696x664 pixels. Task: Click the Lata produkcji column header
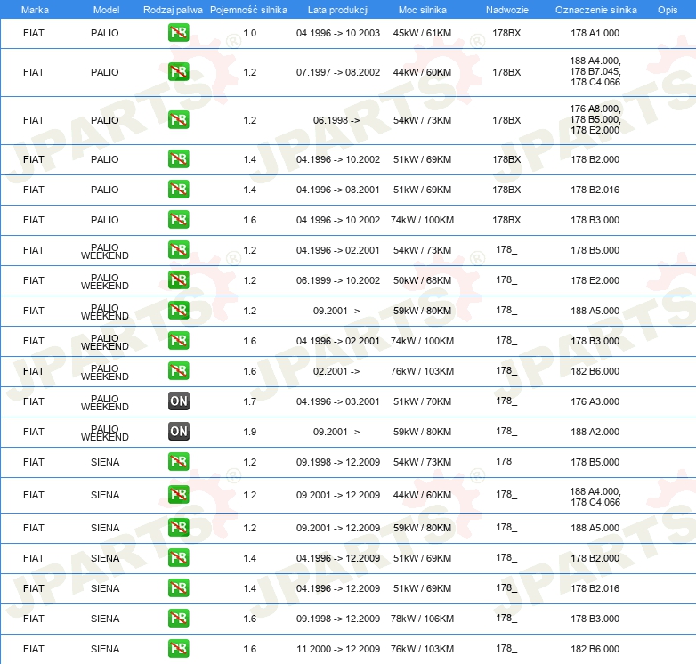click(338, 10)
